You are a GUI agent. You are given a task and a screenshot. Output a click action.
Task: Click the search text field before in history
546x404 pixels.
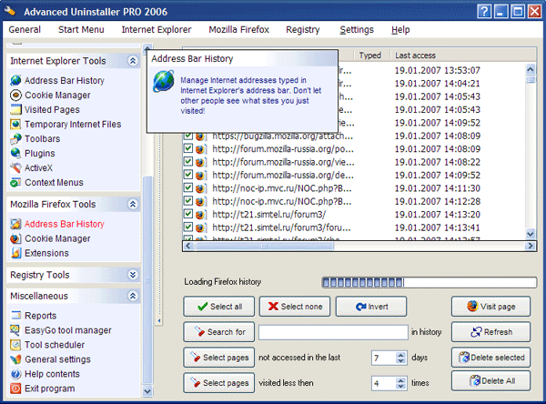332,332
